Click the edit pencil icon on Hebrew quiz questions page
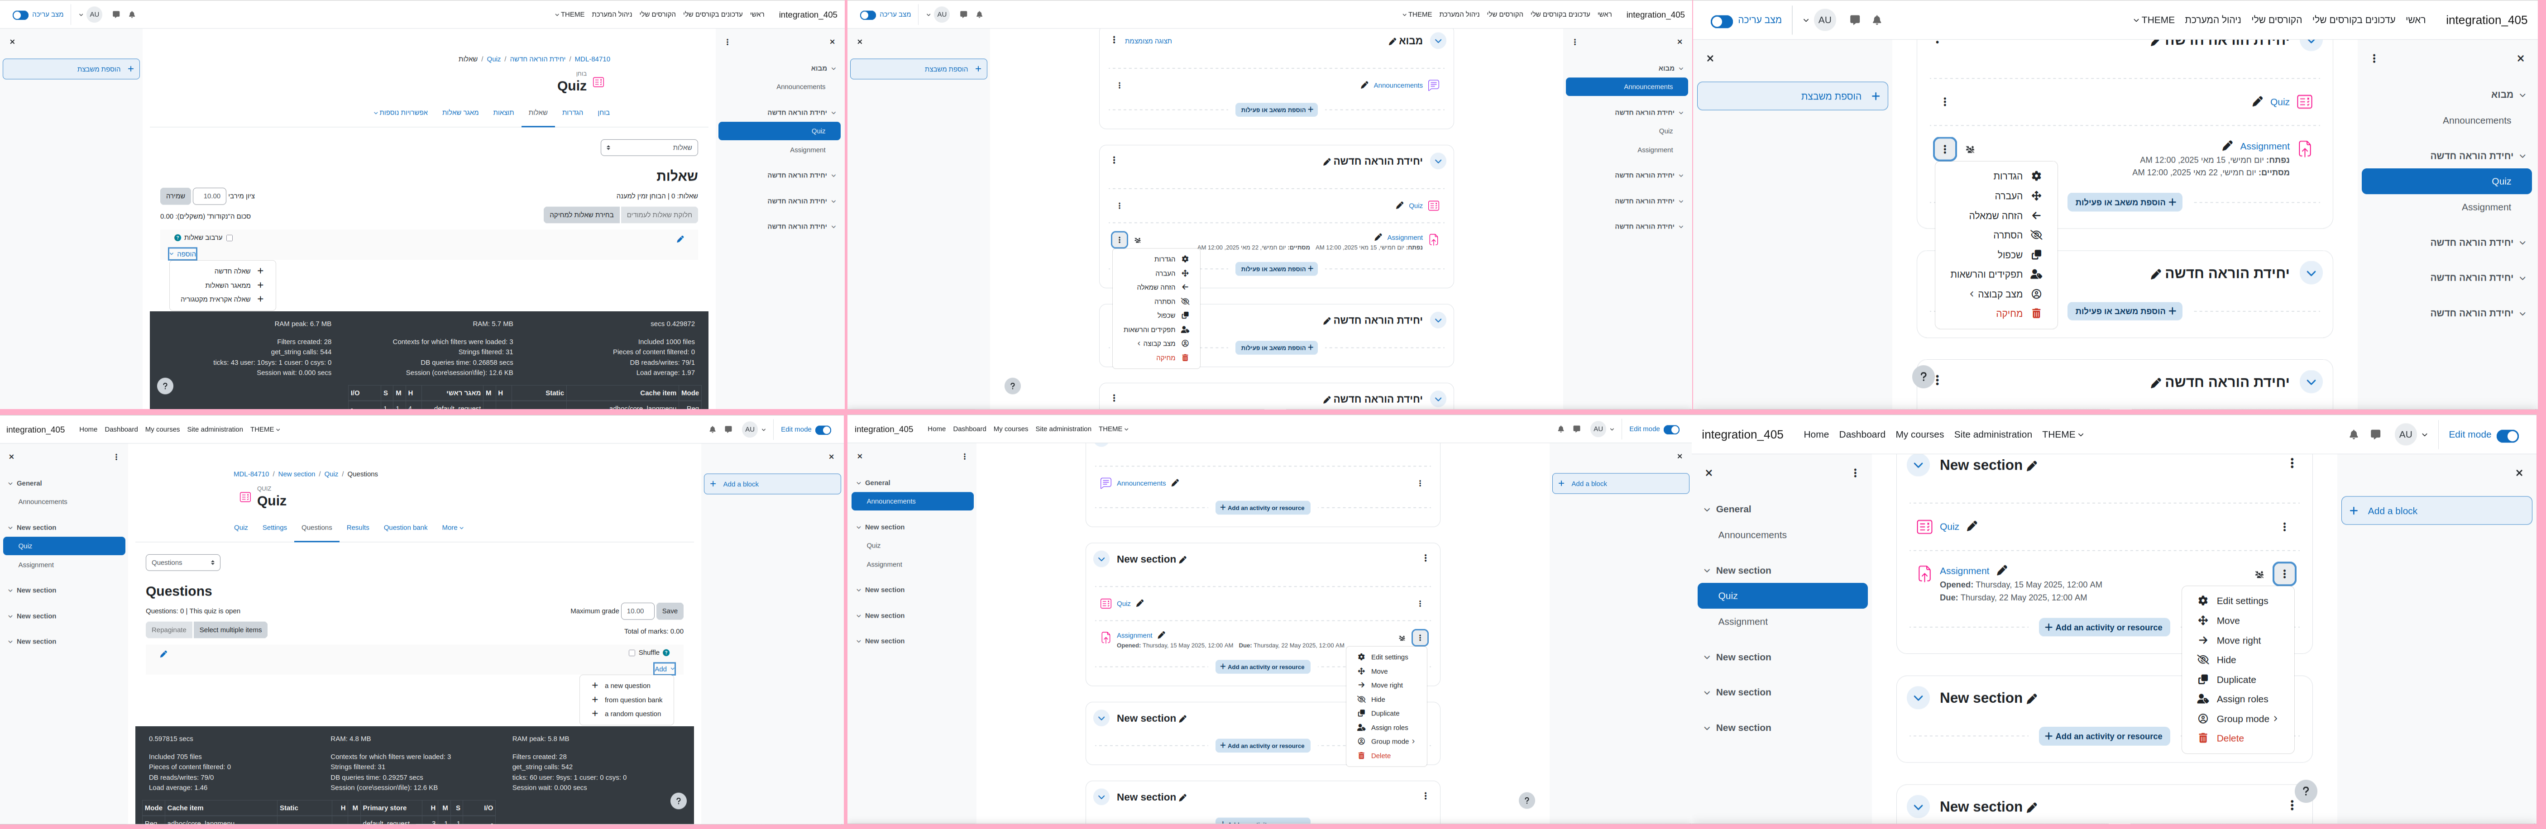The image size is (2546, 829). coord(680,238)
